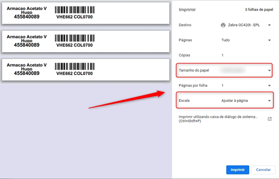
Task: Click the printer icon beside Zebra GC420t
Action: 223,25
